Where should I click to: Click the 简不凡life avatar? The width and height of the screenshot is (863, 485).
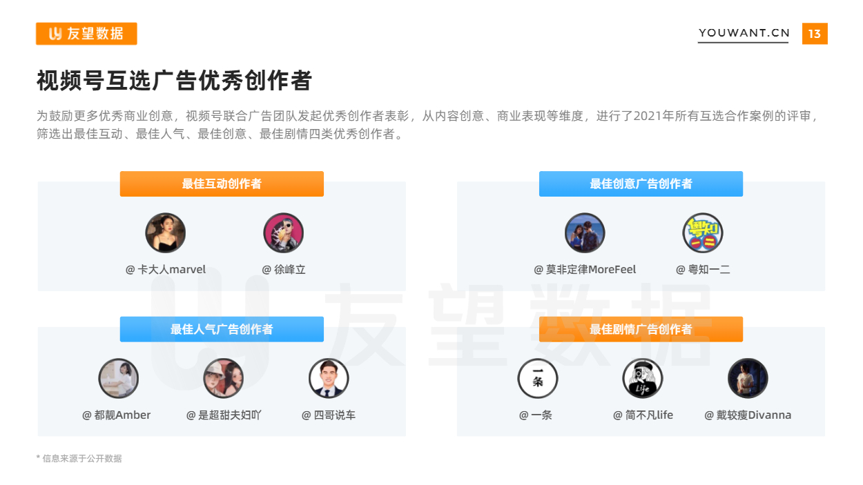pyautogui.click(x=643, y=378)
